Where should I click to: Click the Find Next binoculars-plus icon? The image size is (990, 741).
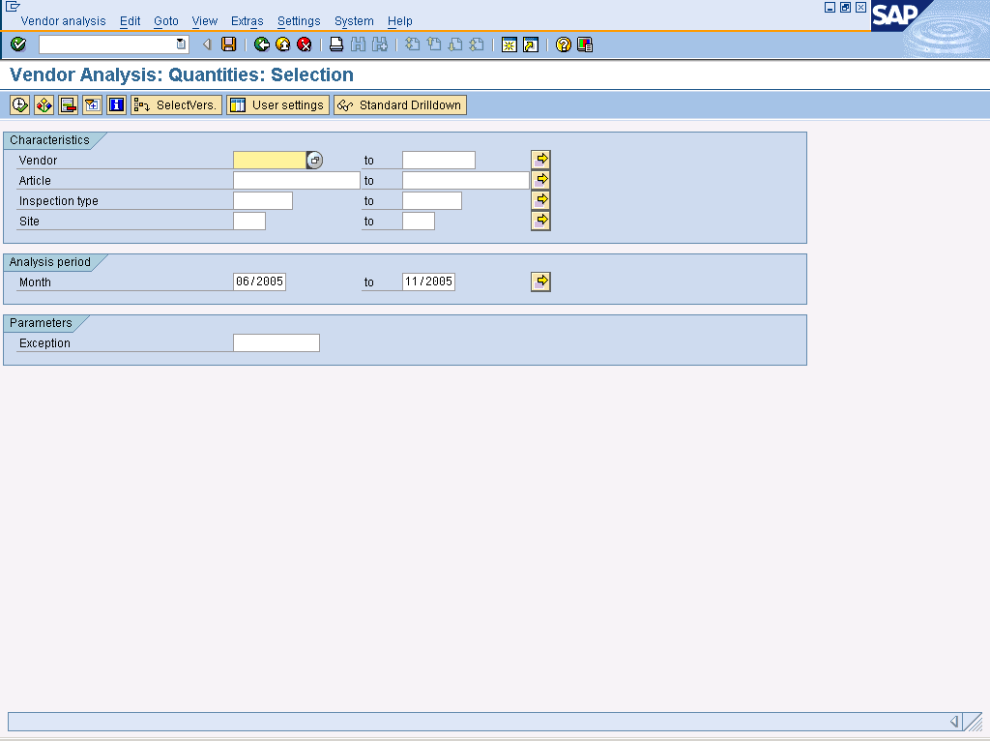click(379, 44)
